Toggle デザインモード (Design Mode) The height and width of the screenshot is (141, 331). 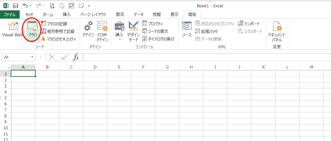133,31
